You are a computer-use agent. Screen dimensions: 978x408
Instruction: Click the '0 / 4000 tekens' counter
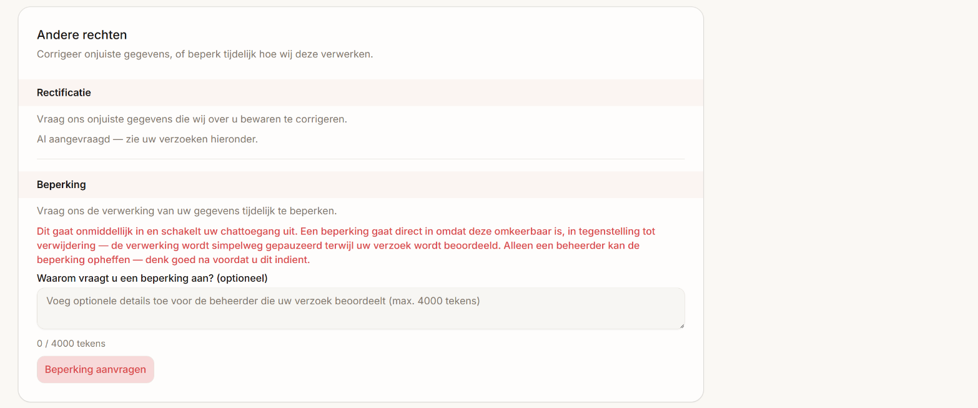pyautogui.click(x=71, y=344)
